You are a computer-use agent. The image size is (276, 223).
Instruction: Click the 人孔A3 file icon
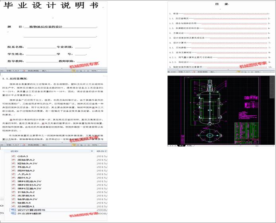pyautogui.click(x=13, y=174)
